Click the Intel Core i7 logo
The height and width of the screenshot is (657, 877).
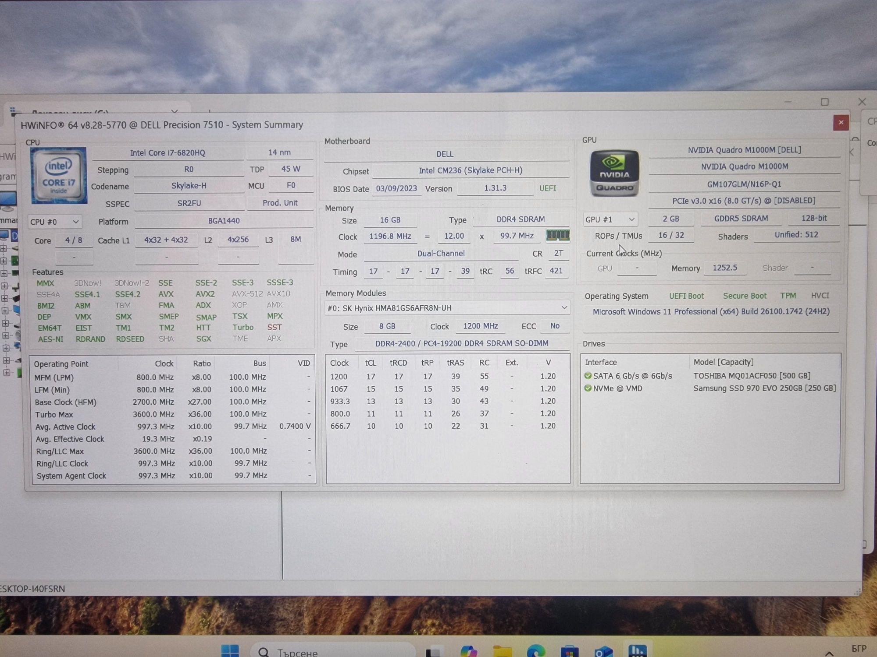59,176
